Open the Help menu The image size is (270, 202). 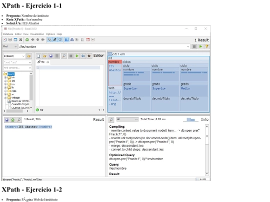[59, 34]
